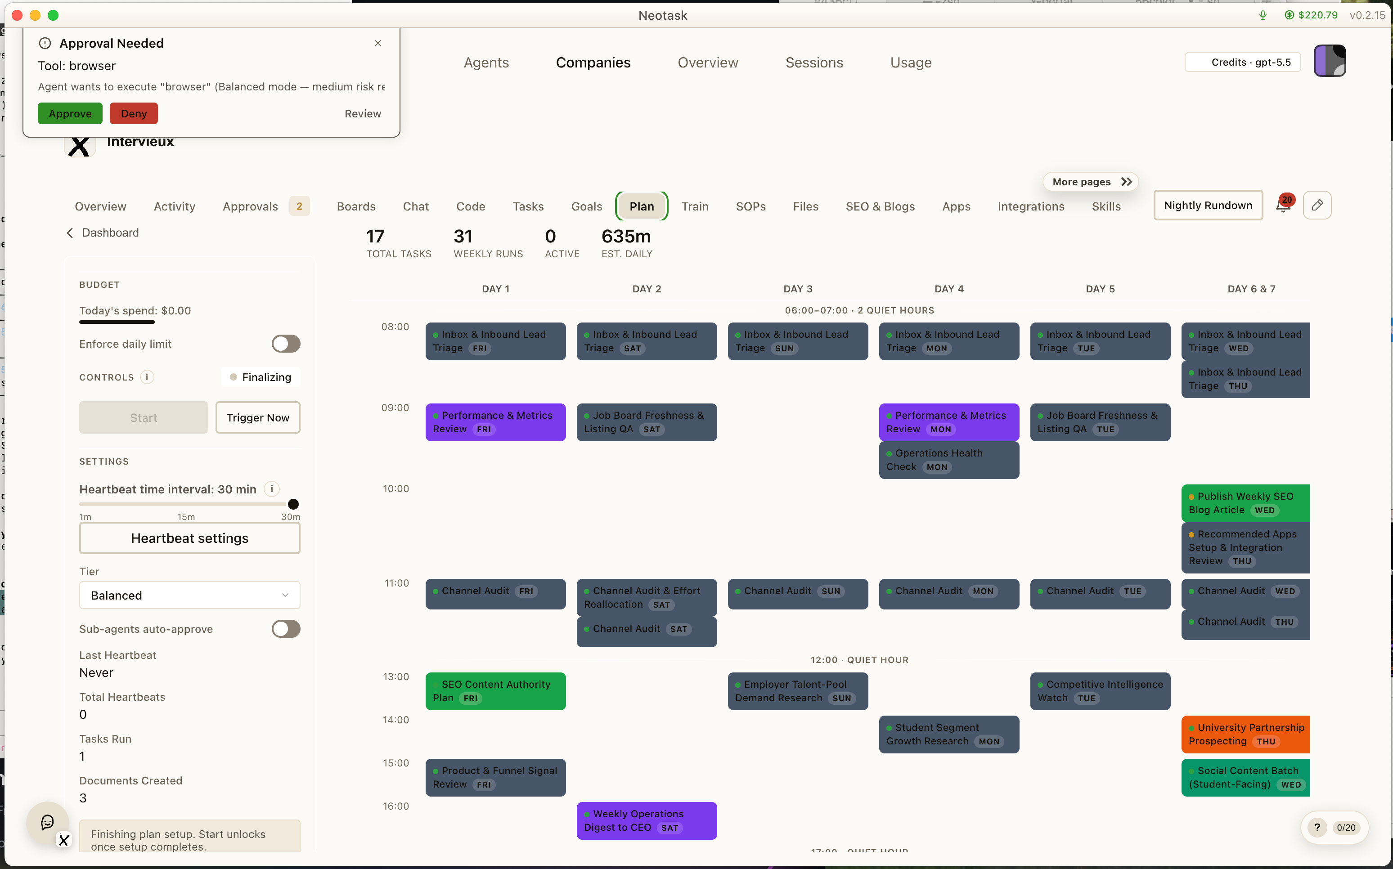Screen dimensions: 1393x869
Task: Open the Usage top navigation item
Action: (911, 63)
